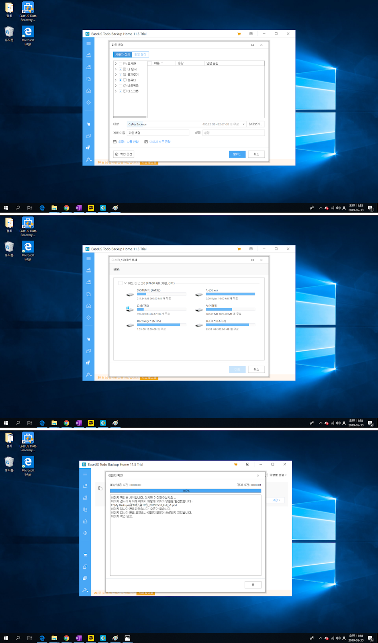378x643 pixels.
Task: Open Chrome in taskbar showing 11:35
Action: click(x=67, y=208)
